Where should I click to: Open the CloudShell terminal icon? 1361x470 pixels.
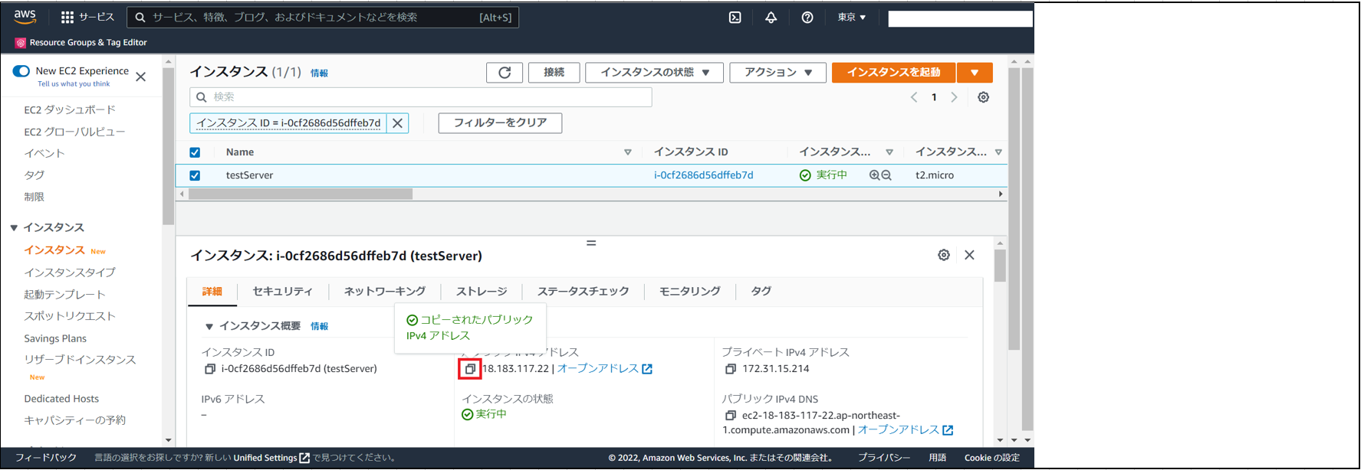click(x=735, y=17)
